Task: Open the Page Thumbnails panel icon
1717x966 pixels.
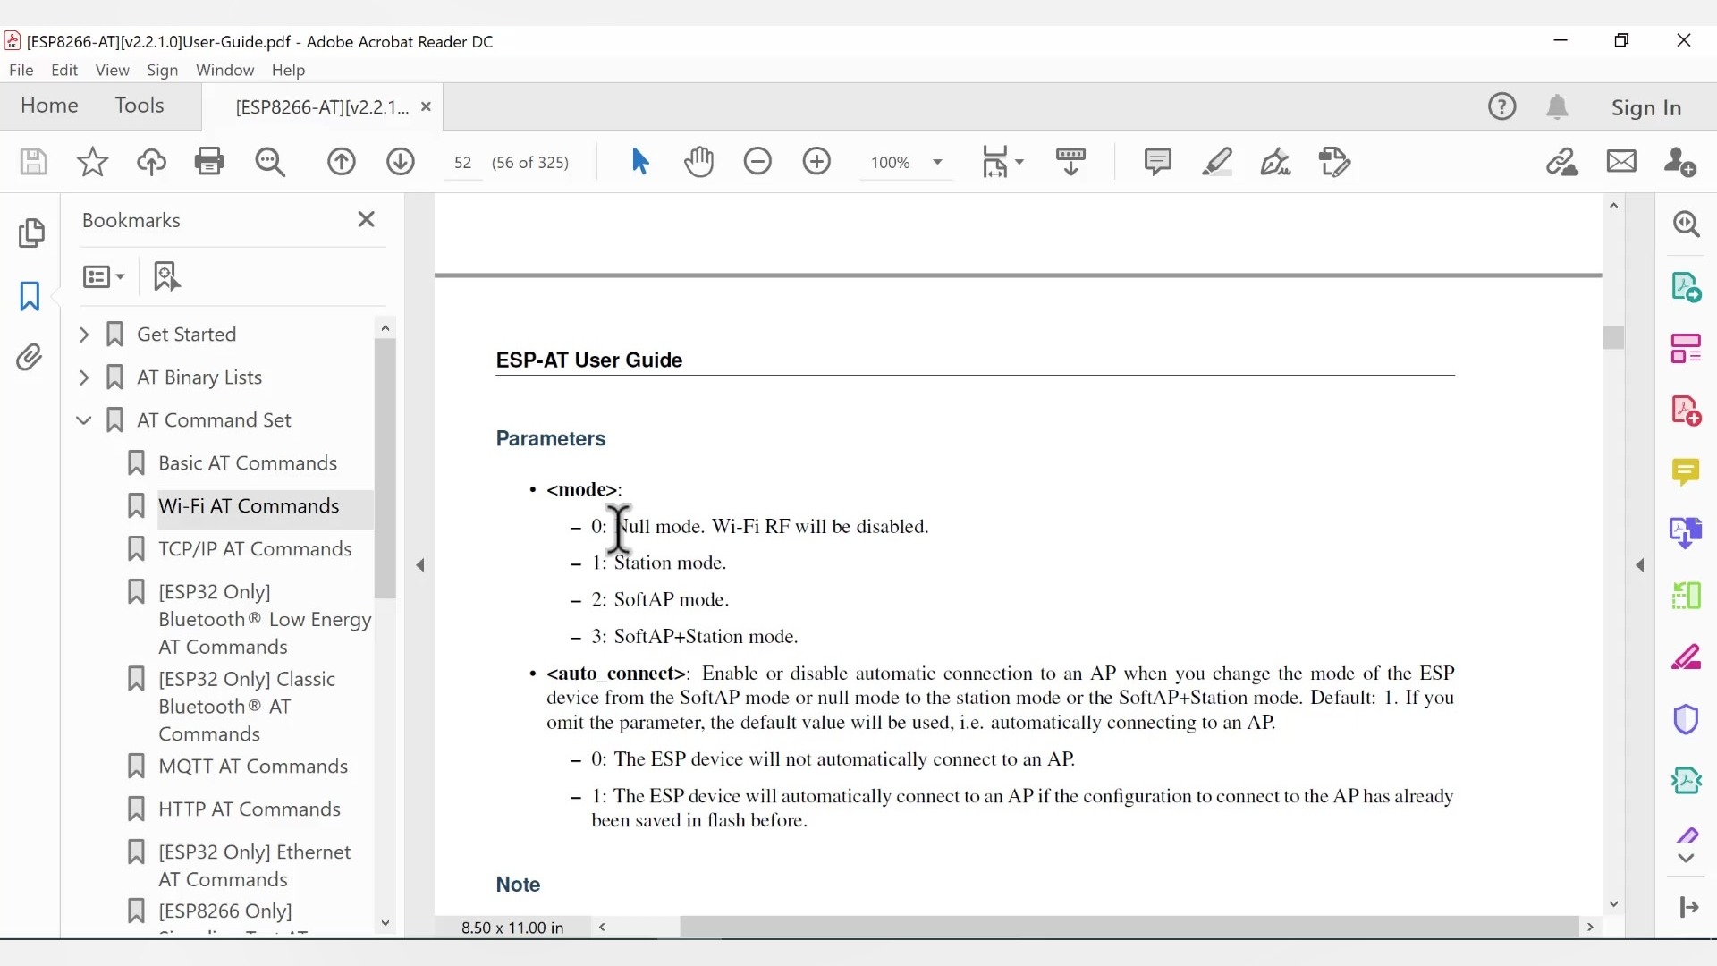Action: pos(31,233)
